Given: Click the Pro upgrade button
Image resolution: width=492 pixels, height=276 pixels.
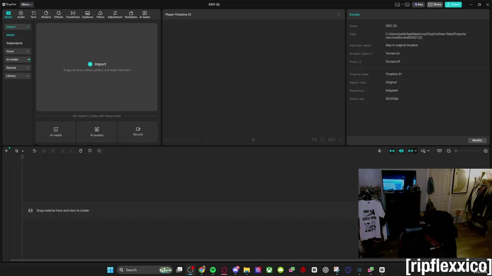Looking at the screenshot, I should click(x=419, y=5).
